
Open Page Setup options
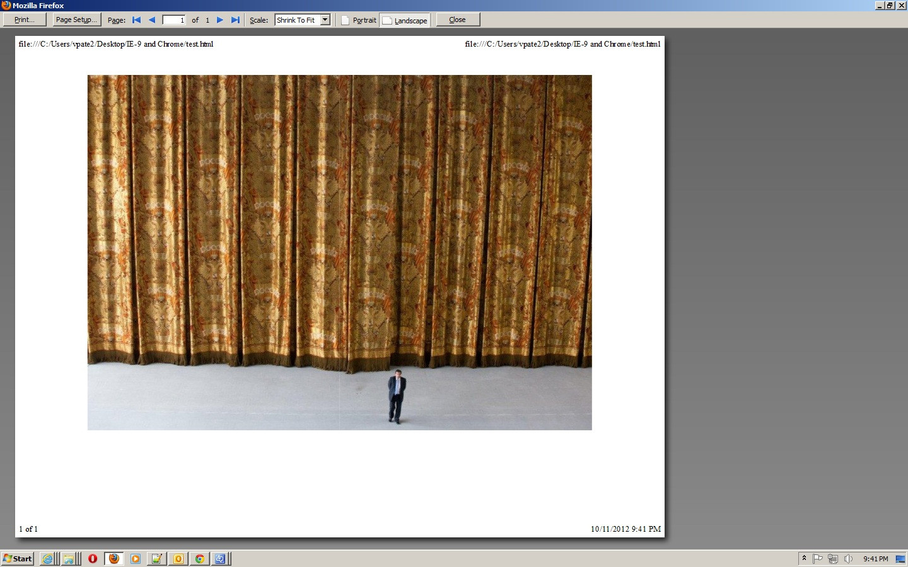[x=76, y=20]
